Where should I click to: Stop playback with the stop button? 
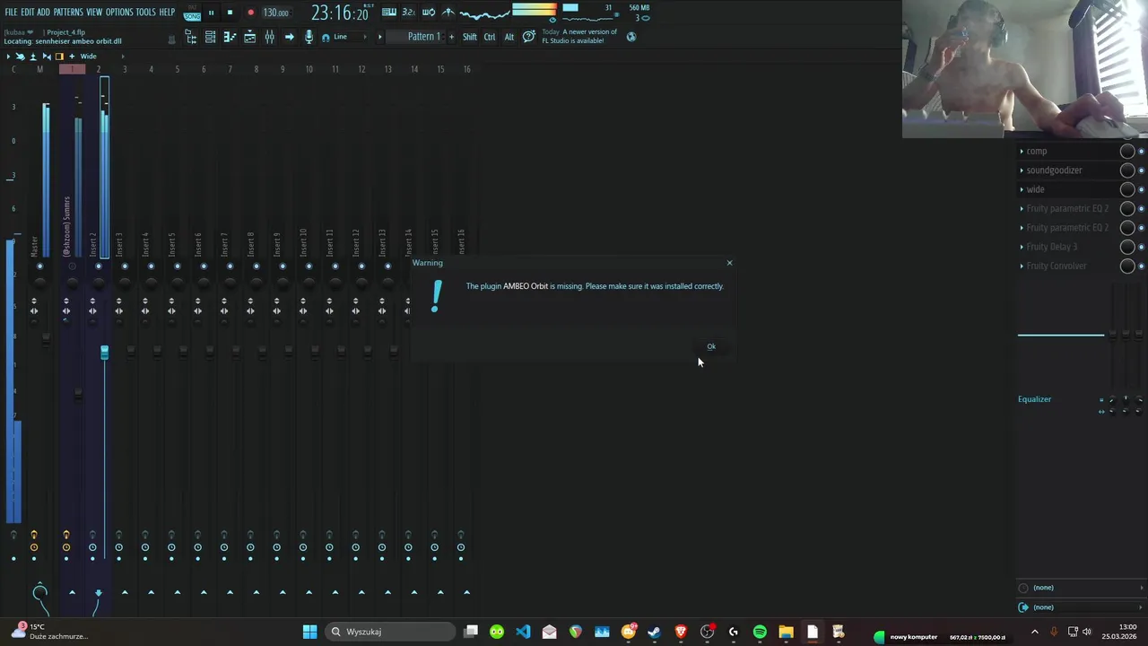230,13
